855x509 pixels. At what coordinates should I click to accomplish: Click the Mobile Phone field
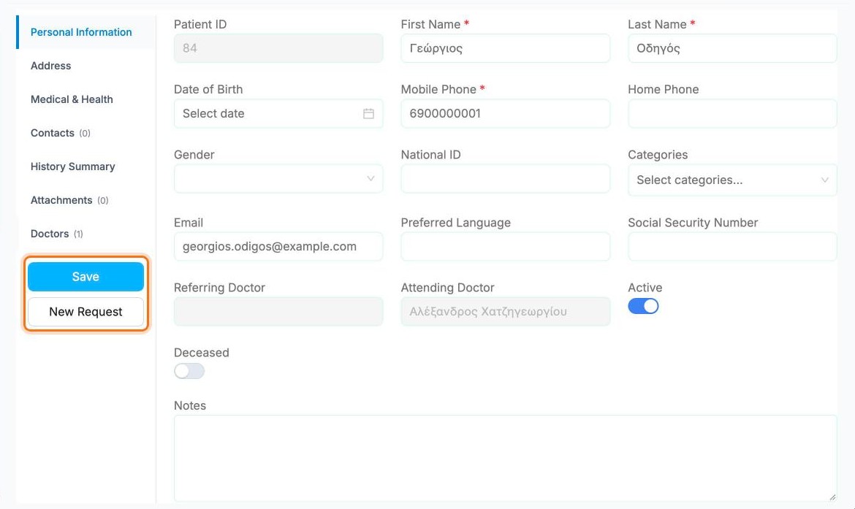[x=505, y=113]
